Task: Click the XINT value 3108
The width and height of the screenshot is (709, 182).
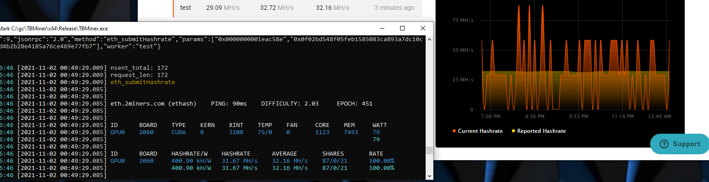Action: (x=236, y=132)
